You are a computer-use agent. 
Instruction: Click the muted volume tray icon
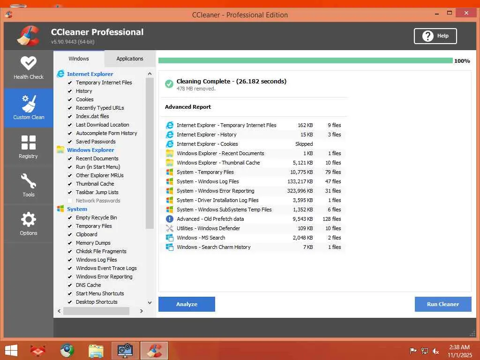[435, 351]
